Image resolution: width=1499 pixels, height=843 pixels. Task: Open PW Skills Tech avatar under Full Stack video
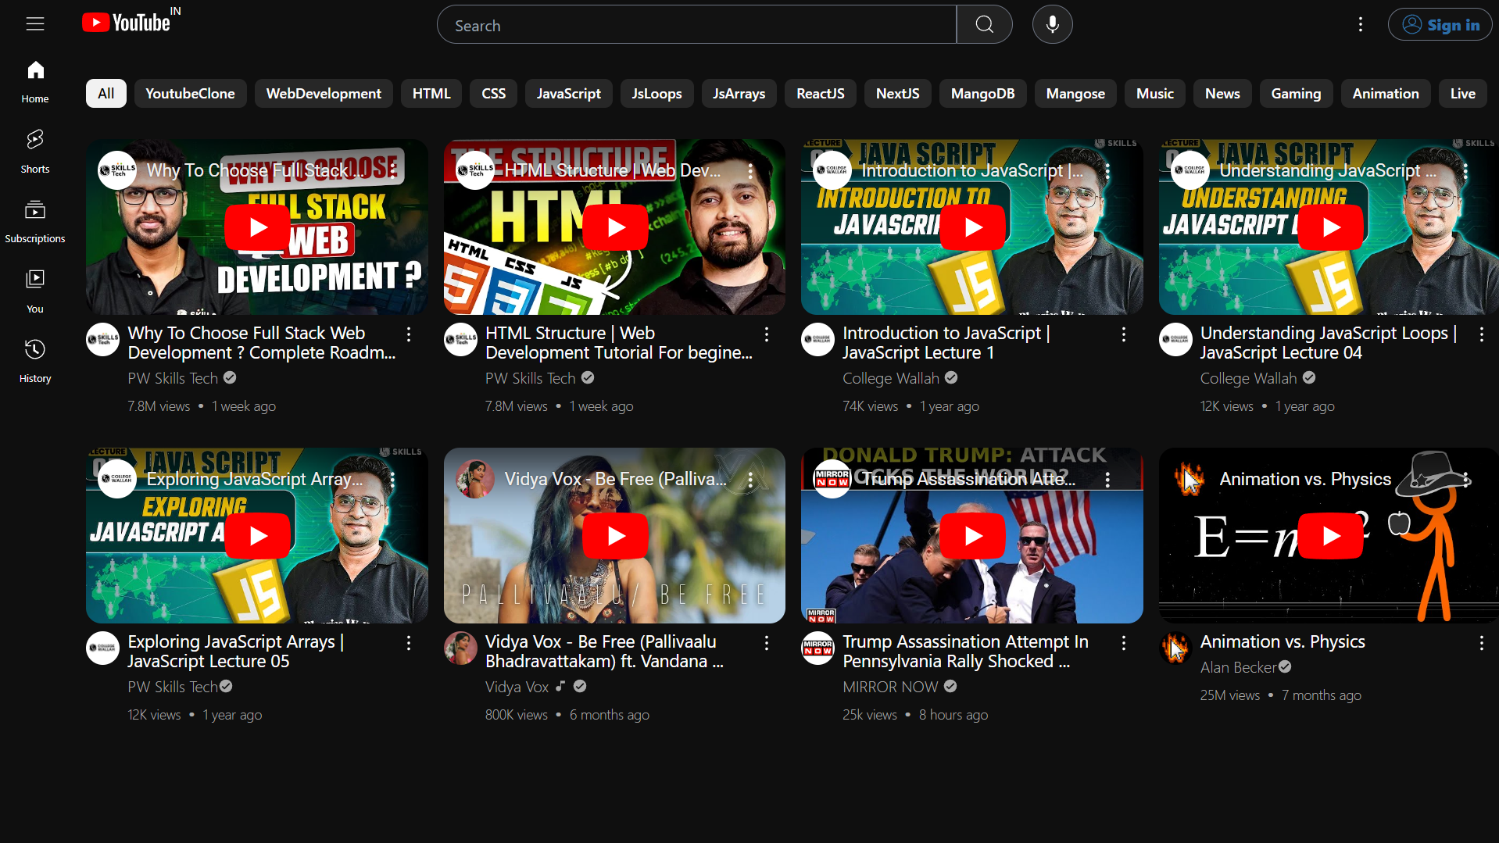coord(103,340)
